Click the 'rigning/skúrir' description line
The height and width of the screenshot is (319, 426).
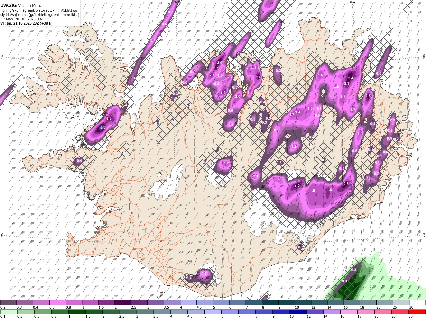[39, 10]
